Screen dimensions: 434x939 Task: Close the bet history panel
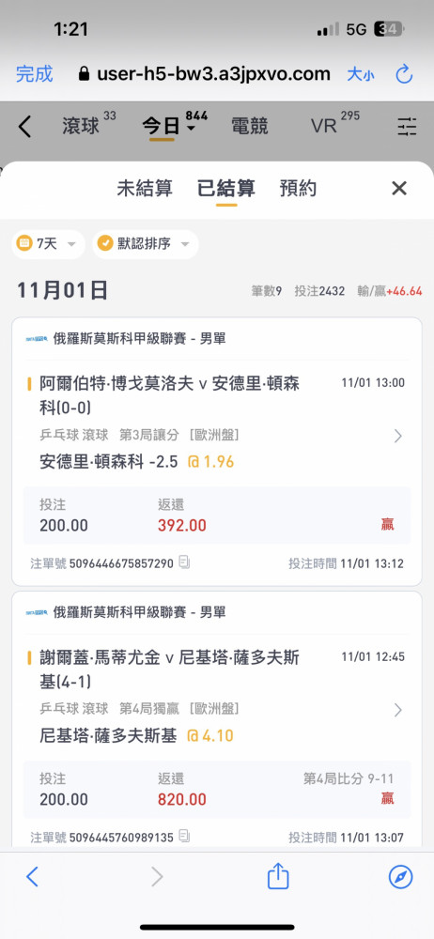[399, 189]
